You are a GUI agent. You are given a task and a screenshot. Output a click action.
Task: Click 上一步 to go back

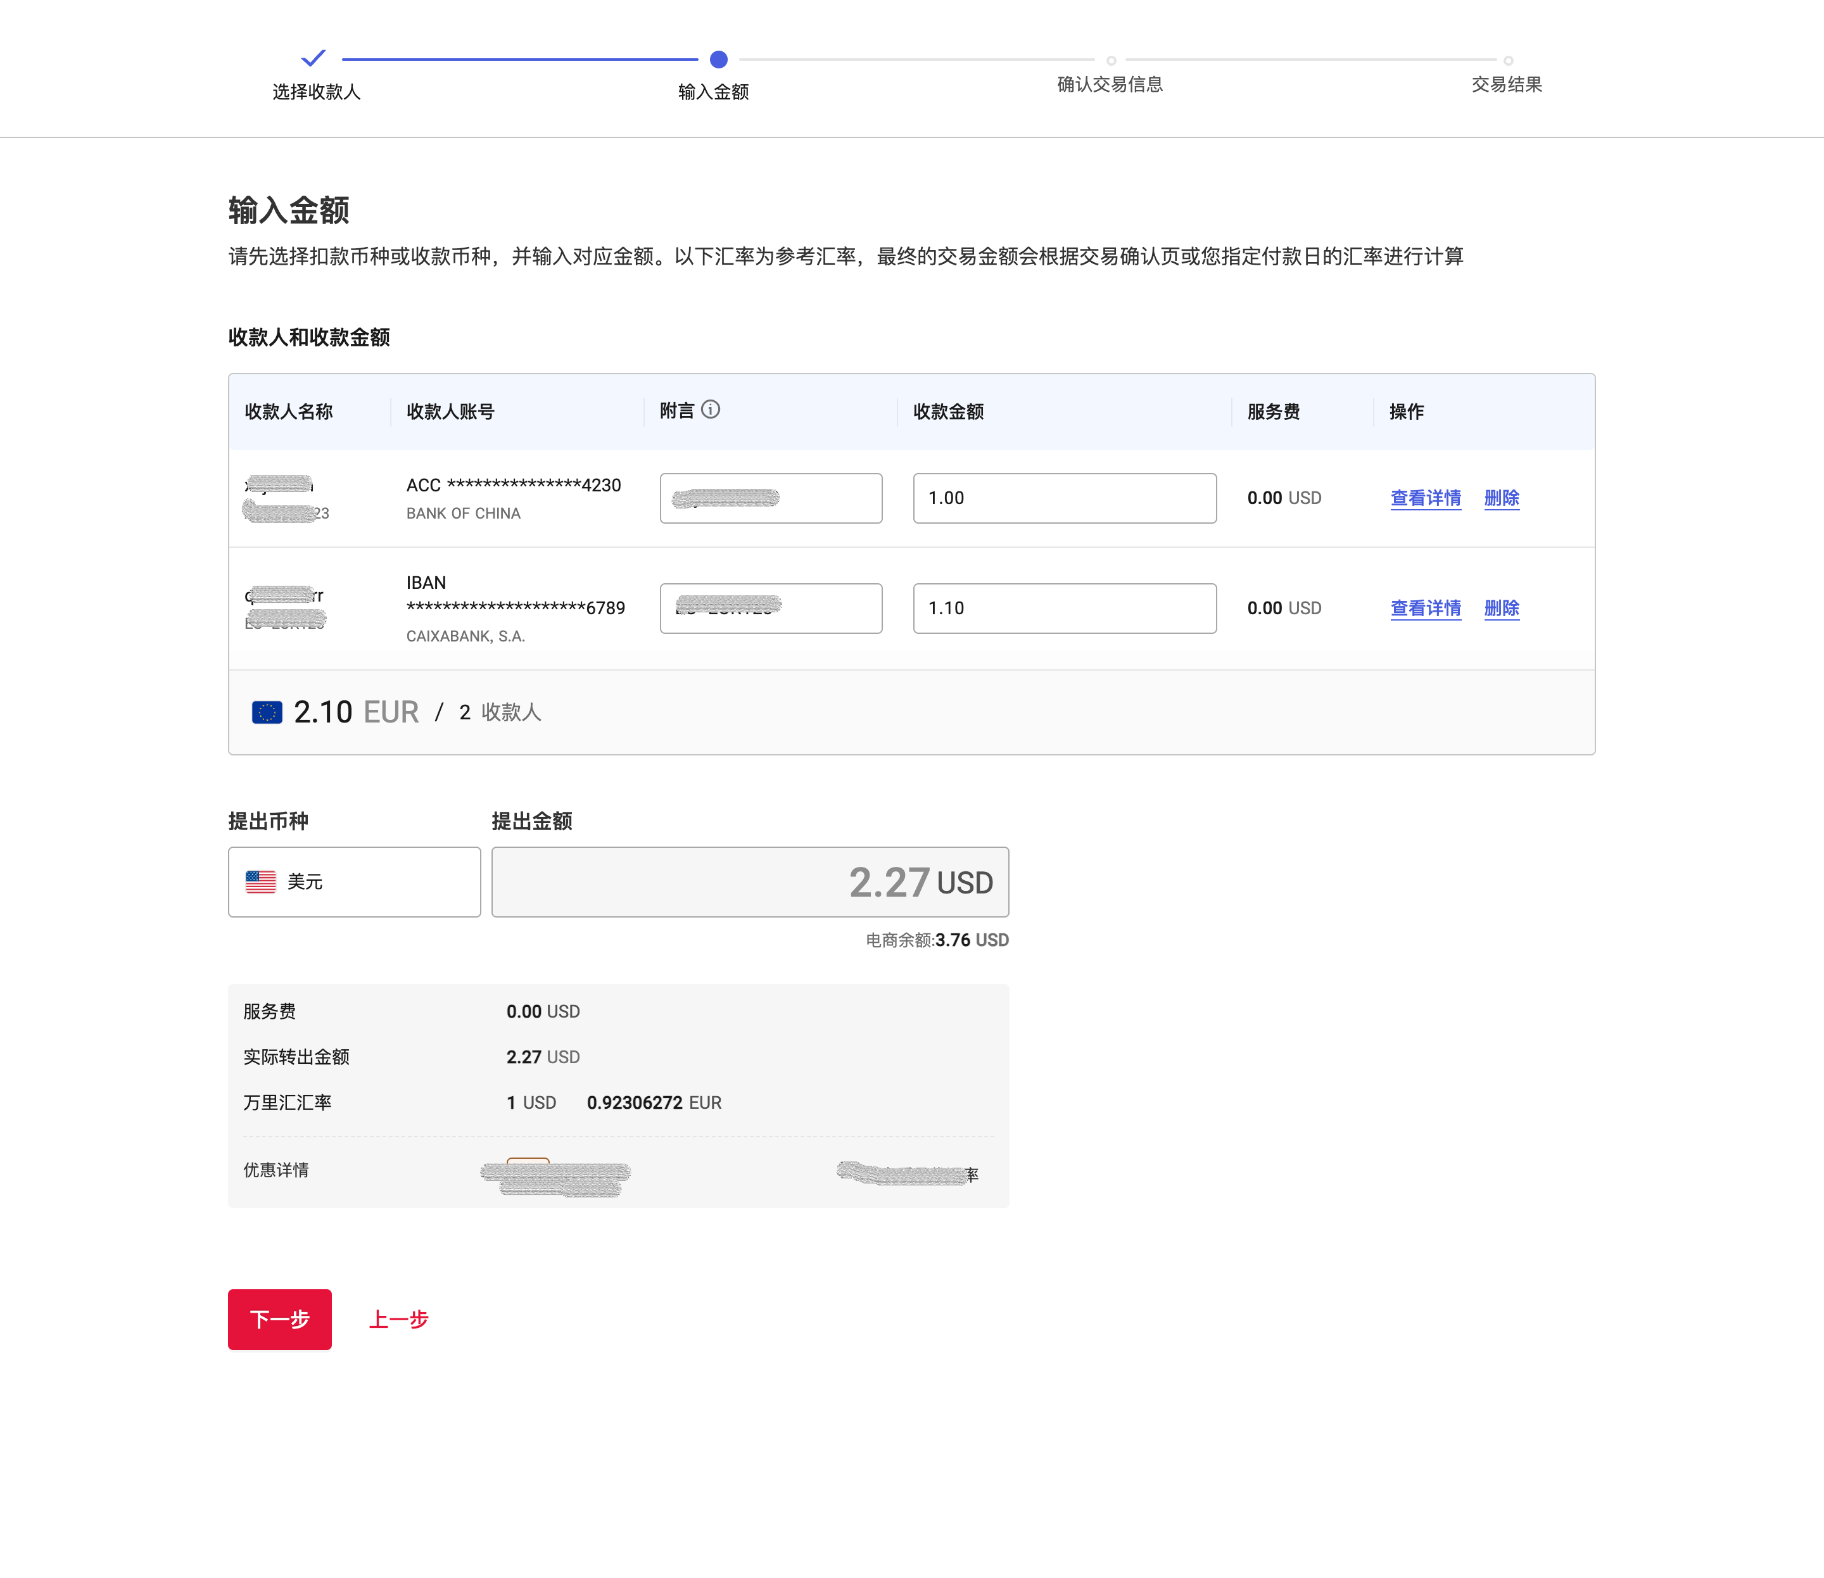[x=398, y=1319]
